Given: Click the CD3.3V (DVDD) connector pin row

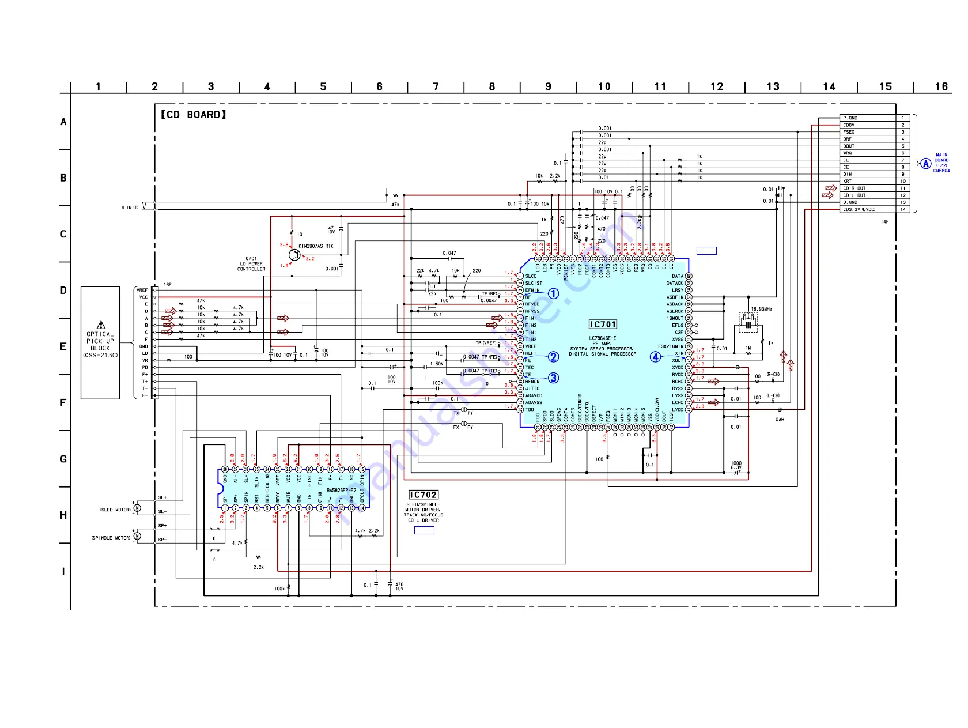Looking at the screenshot, I should 875,209.
